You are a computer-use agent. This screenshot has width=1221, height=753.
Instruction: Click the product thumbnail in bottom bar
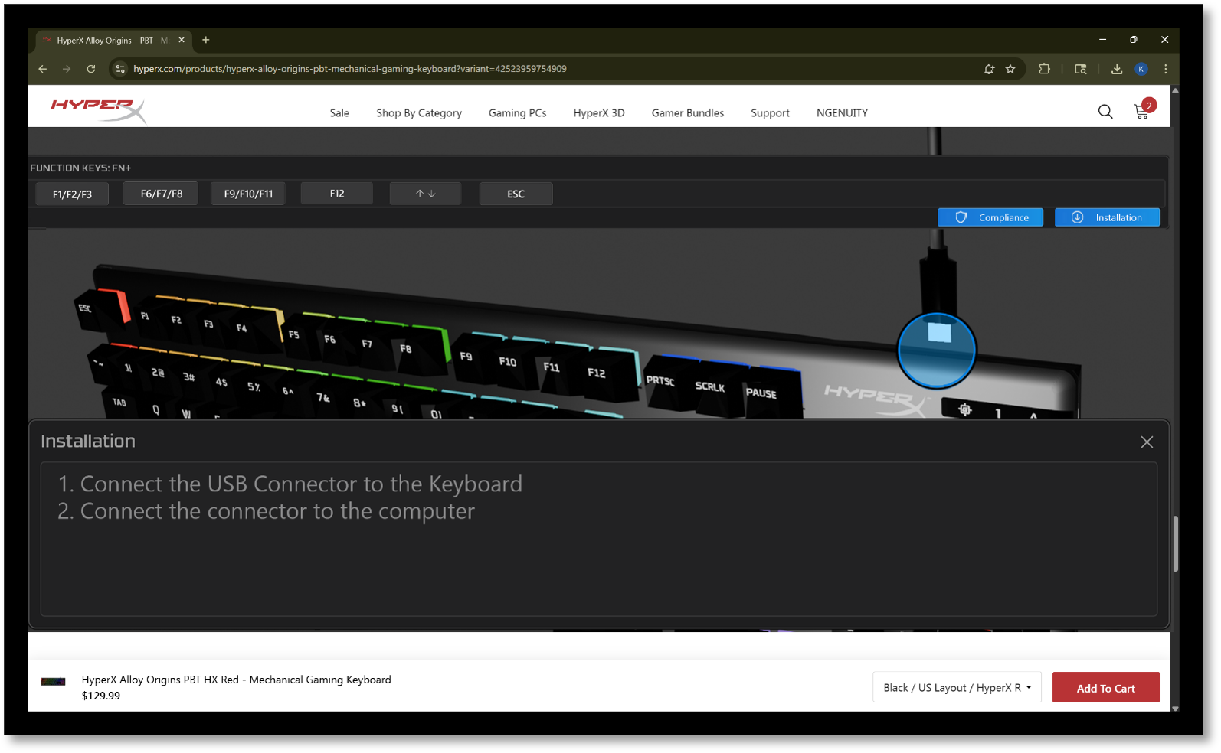(53, 681)
